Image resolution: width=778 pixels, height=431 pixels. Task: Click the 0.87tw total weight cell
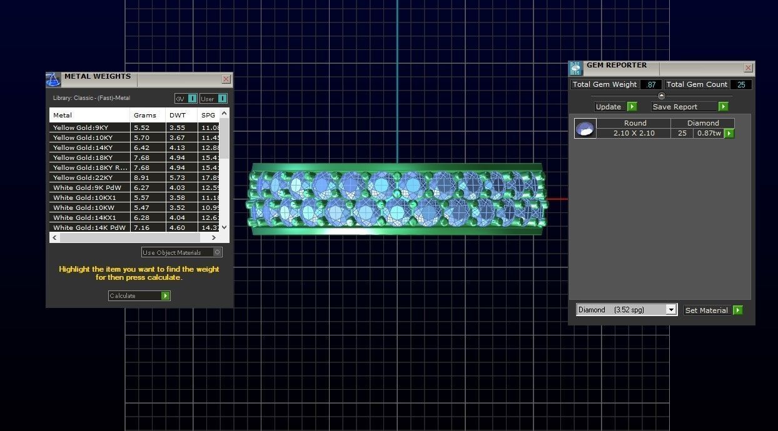709,133
